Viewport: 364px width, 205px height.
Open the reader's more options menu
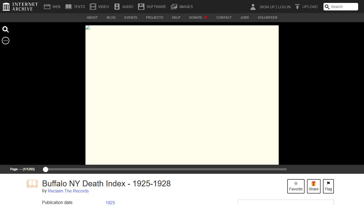coord(5,41)
